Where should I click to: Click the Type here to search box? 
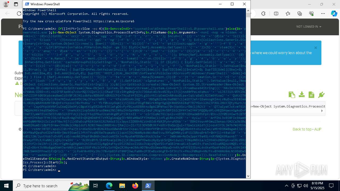(x=51, y=186)
